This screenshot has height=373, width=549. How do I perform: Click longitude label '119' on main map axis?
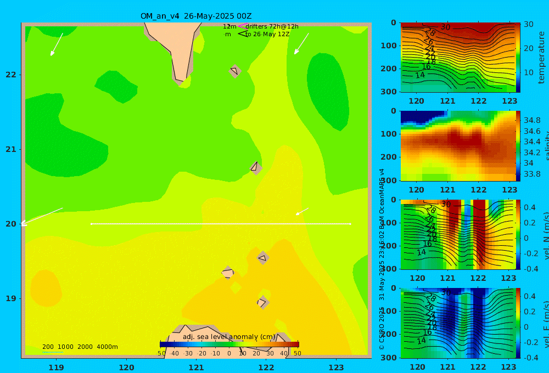click(56, 368)
